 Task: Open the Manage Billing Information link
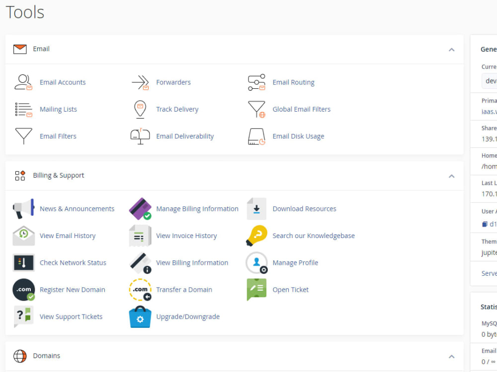pos(197,209)
